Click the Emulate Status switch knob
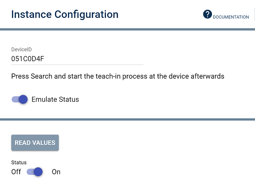The image size is (255, 189). tap(23, 99)
